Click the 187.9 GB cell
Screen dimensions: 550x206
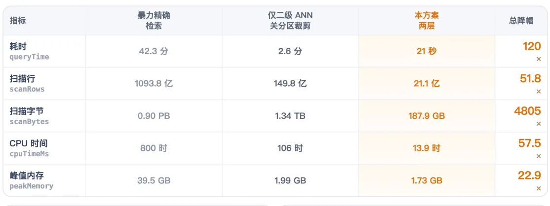point(427,116)
